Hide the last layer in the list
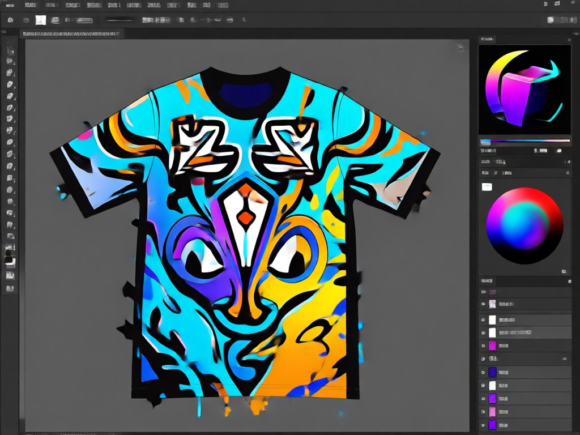580x435 pixels. pyautogui.click(x=483, y=425)
